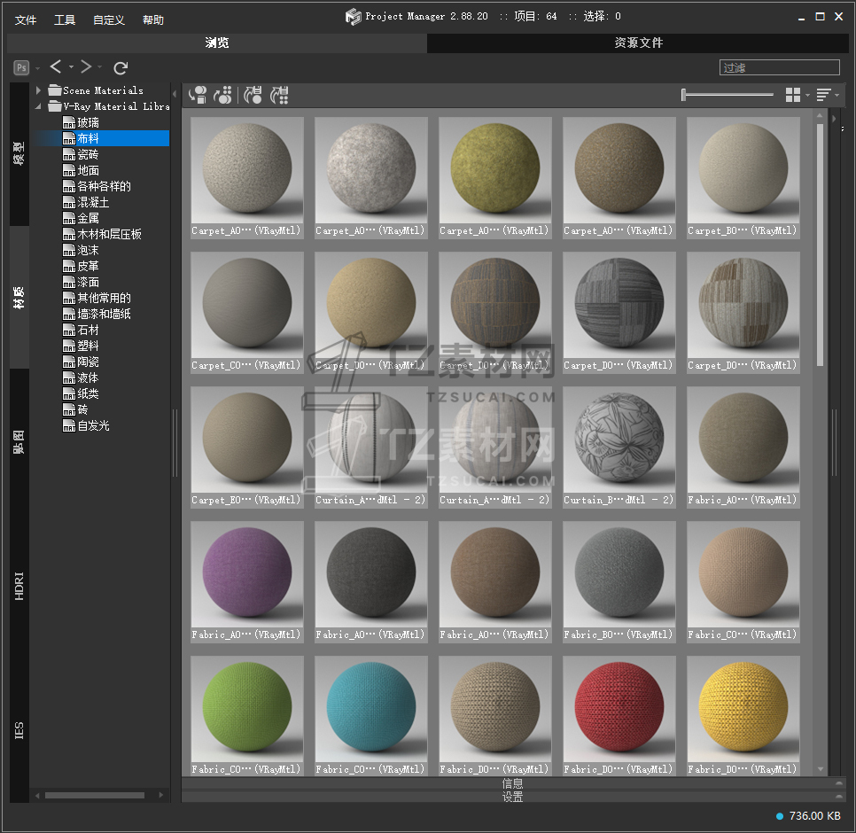Expand the 信息 panel at the bottom
856x833 pixels.
(512, 783)
